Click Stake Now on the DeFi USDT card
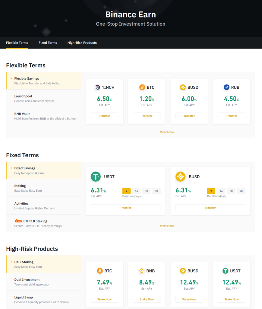This screenshot has width=262, height=309. tap(232, 299)
